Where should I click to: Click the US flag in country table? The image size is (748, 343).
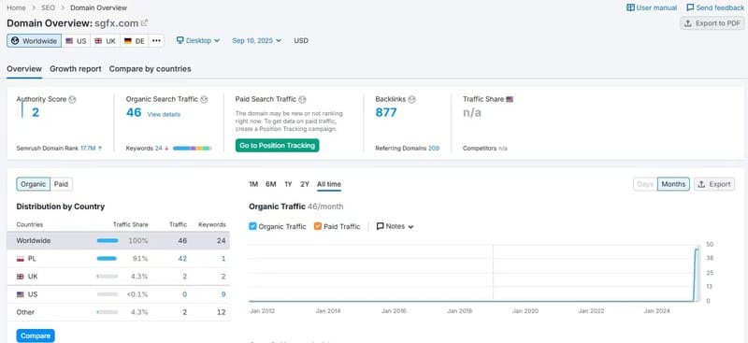[20, 294]
